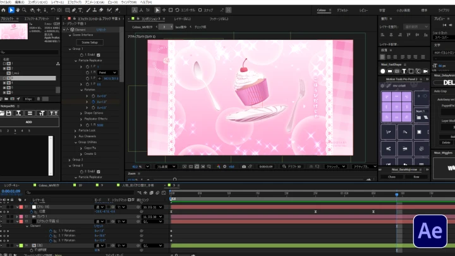Screen dimensions: 455x256
Task: Toggle visibility eye of layer 11
Action: point(1,207)
